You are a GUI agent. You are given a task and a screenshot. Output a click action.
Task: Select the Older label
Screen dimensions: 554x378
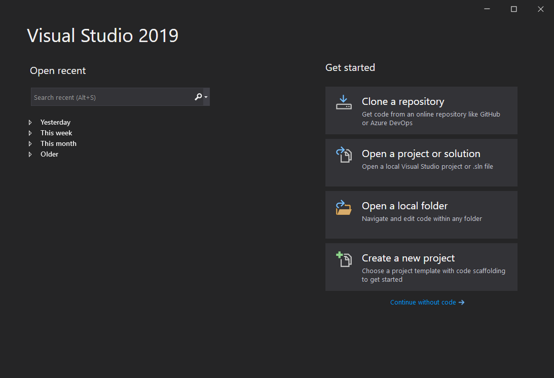point(50,154)
